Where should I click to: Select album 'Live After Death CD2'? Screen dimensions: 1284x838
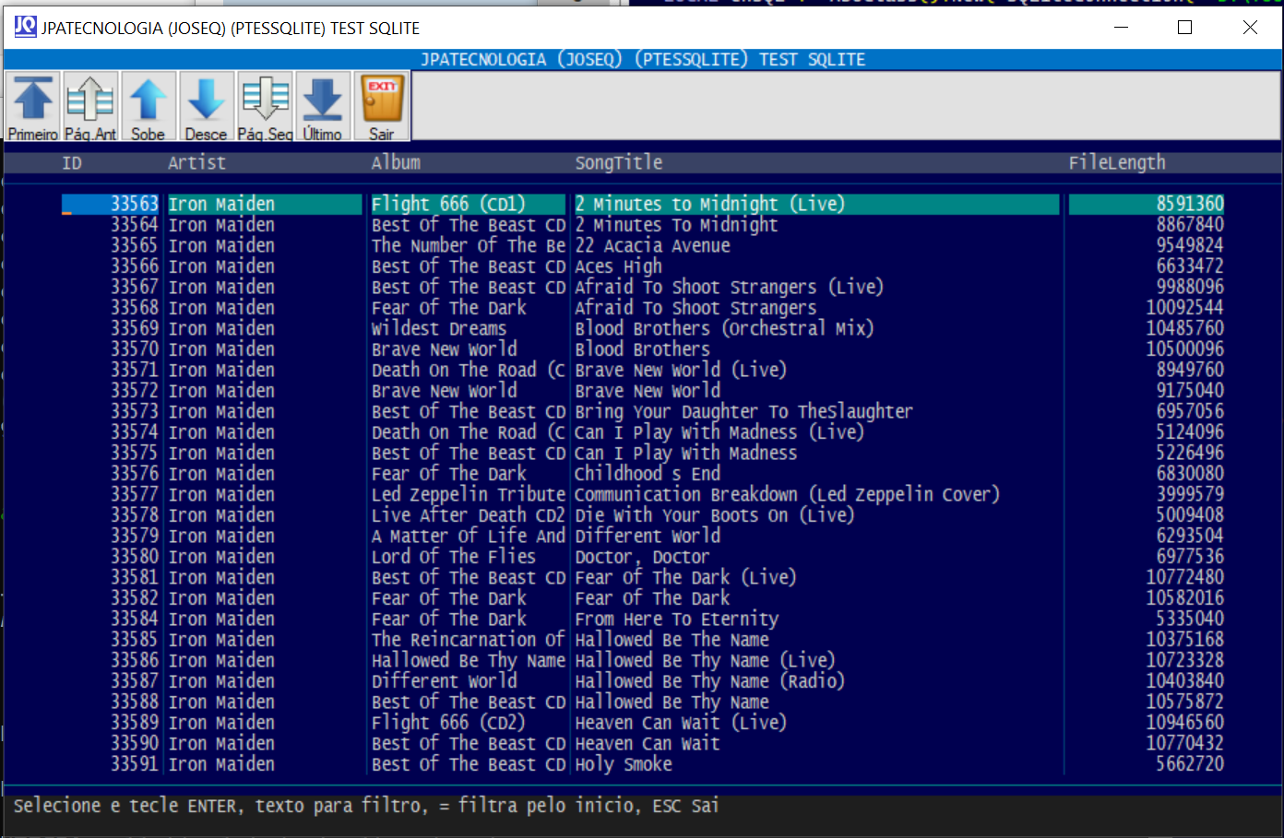(469, 515)
